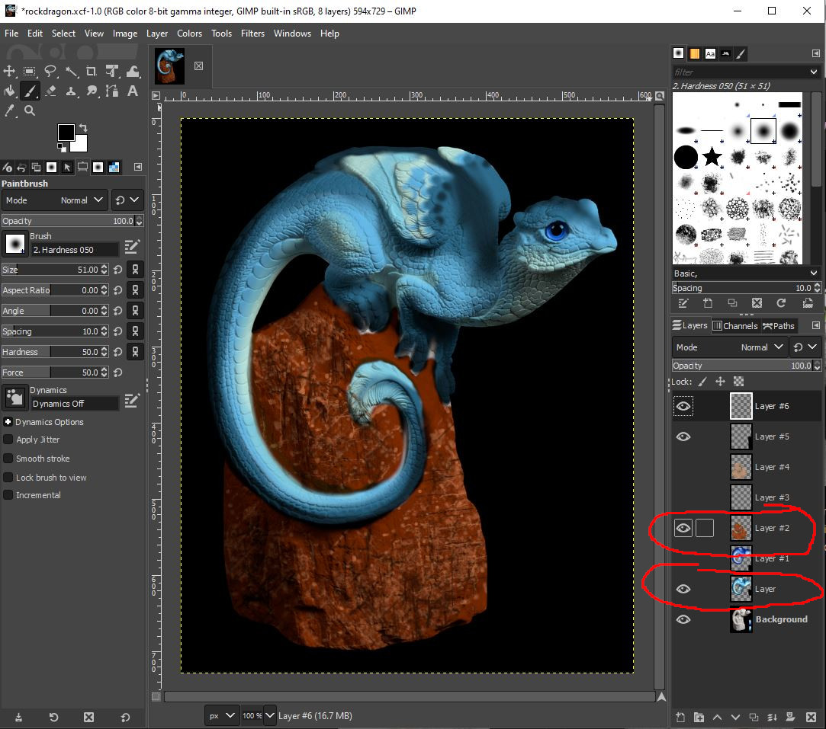Create a new layer in the Layers panel
The width and height of the screenshot is (826, 729).
pyautogui.click(x=679, y=717)
